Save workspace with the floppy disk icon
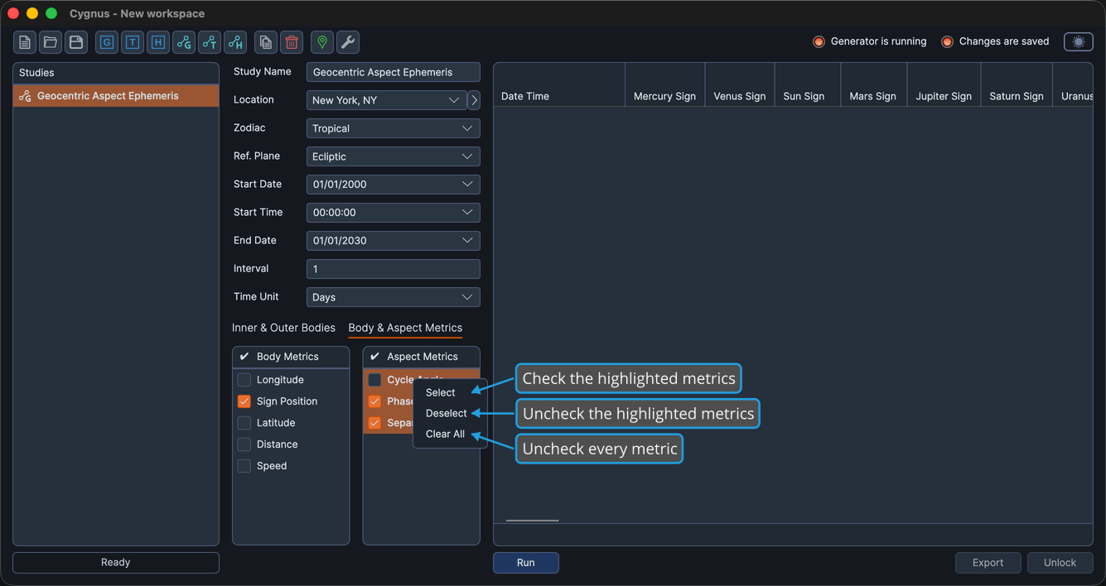 tap(76, 42)
